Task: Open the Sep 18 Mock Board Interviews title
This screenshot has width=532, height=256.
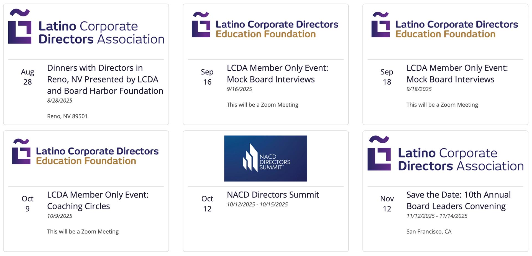Action: coord(457,73)
